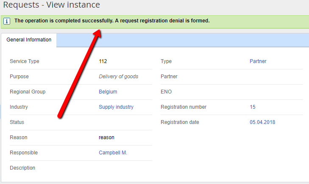
Task: Click the 'reason' value text
Action: pyautogui.click(x=106, y=137)
